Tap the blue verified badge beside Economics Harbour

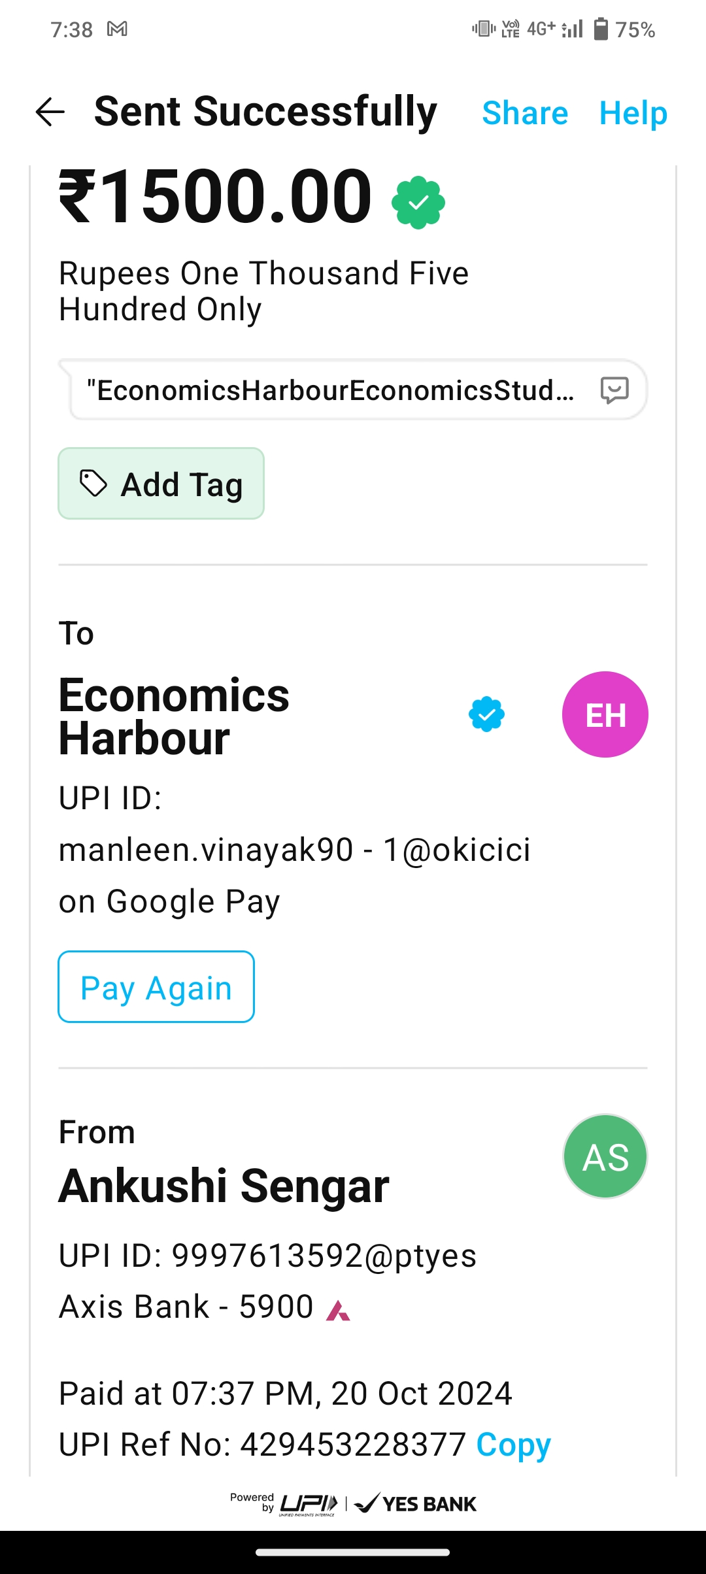(486, 714)
